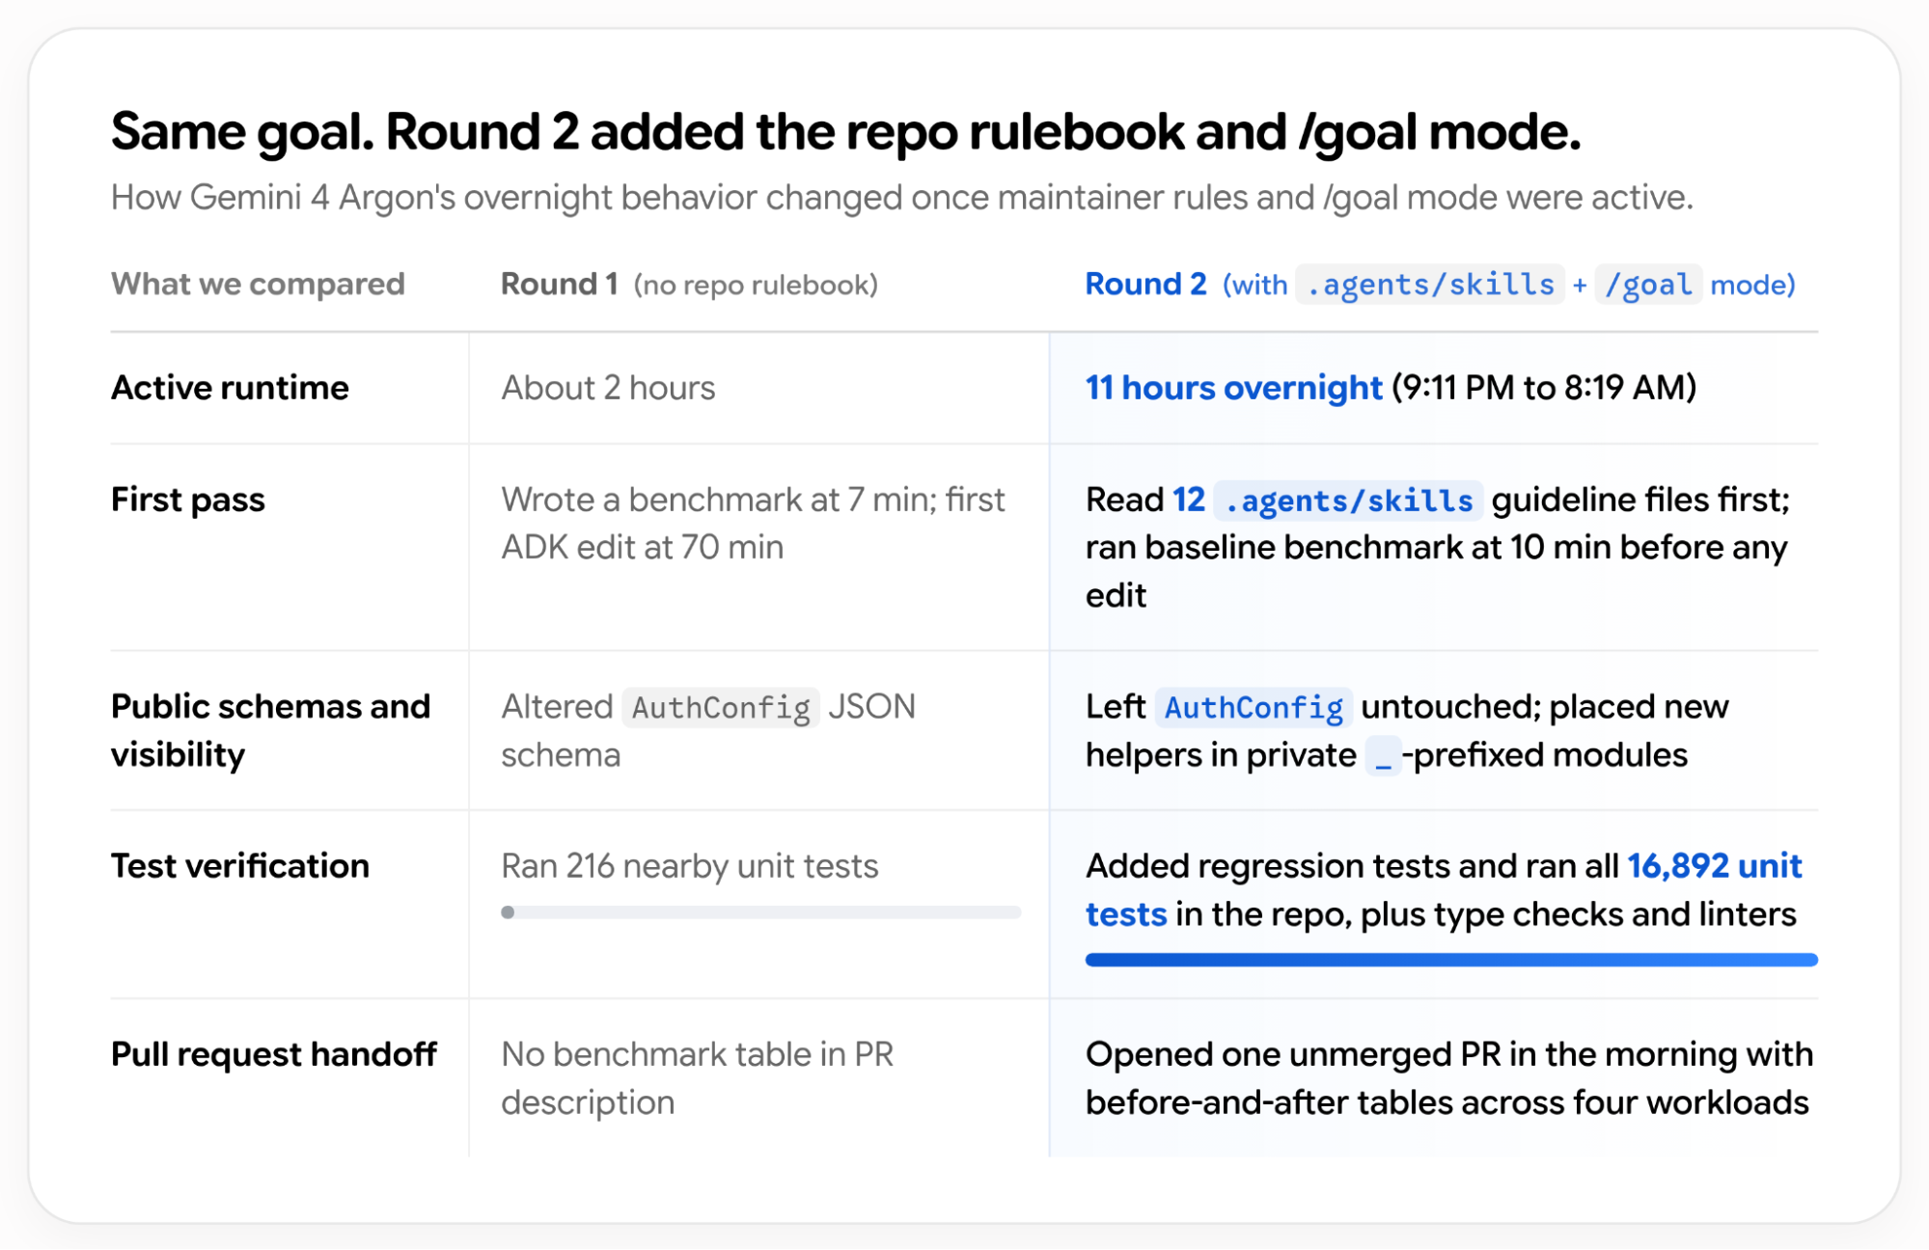1929x1250 pixels.
Task: Click '16,892 unit tests' highlighted text
Action: pos(1444,890)
